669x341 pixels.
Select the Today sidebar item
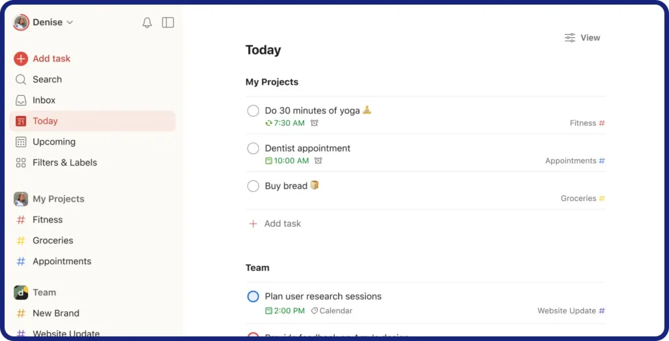[92, 121]
